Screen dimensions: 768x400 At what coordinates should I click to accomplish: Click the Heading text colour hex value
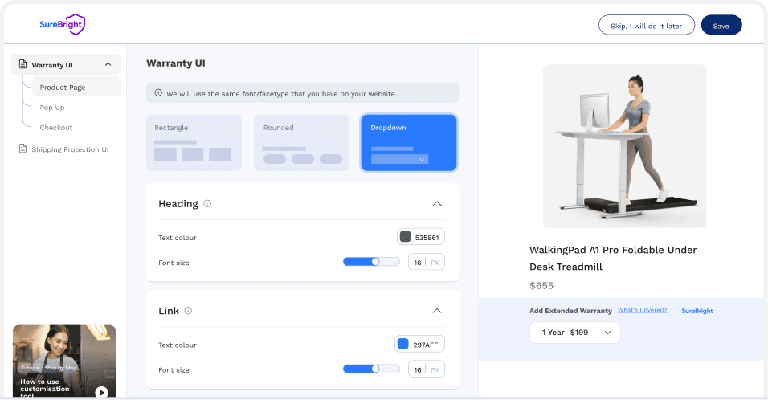click(427, 238)
